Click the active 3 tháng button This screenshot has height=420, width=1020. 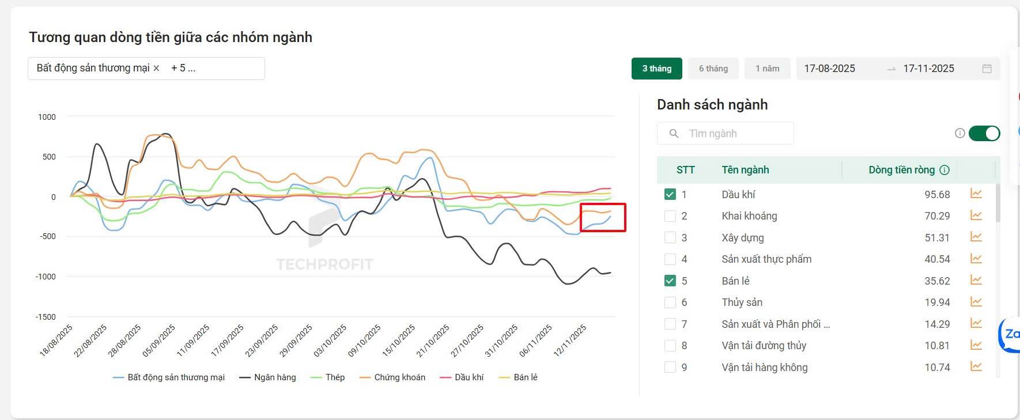tap(656, 69)
